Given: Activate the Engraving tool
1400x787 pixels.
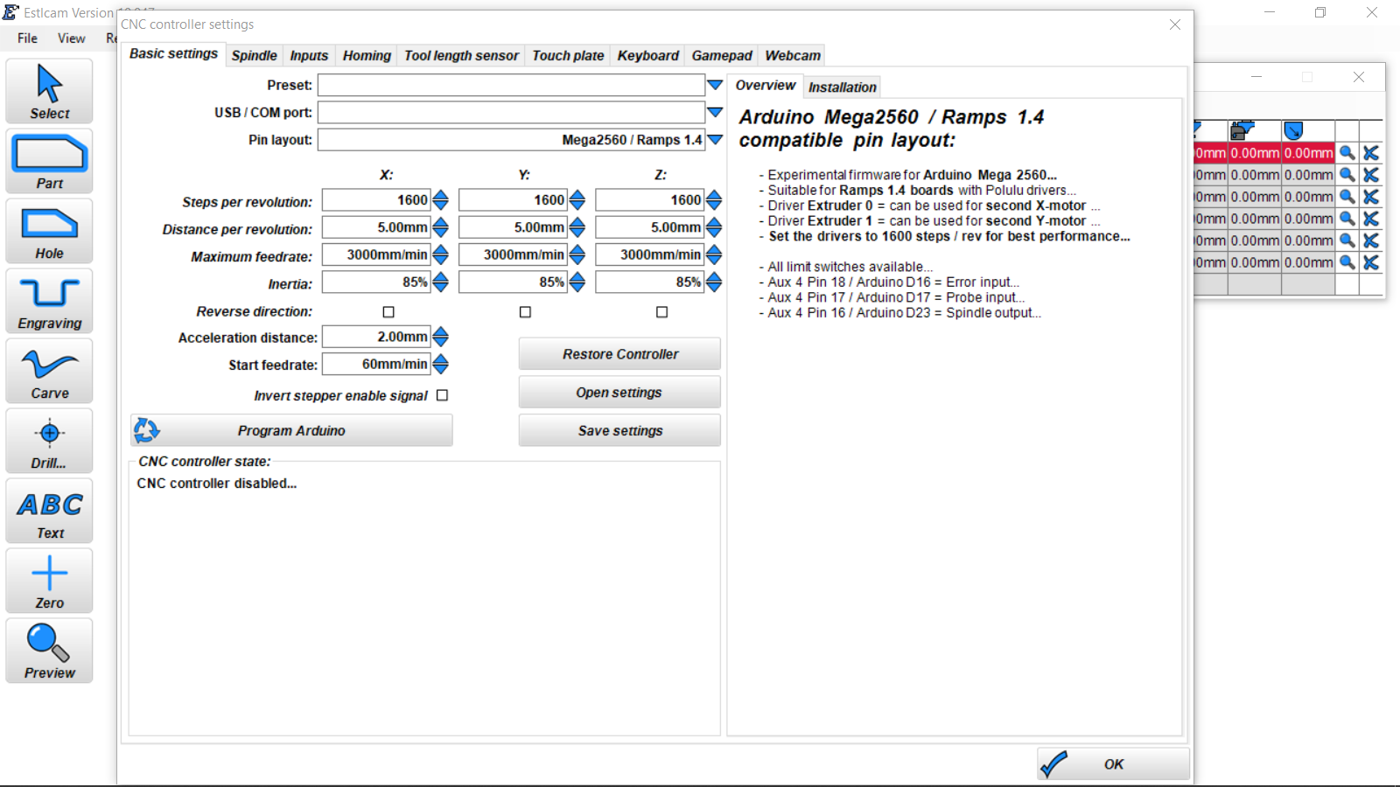Looking at the screenshot, I should tap(49, 302).
